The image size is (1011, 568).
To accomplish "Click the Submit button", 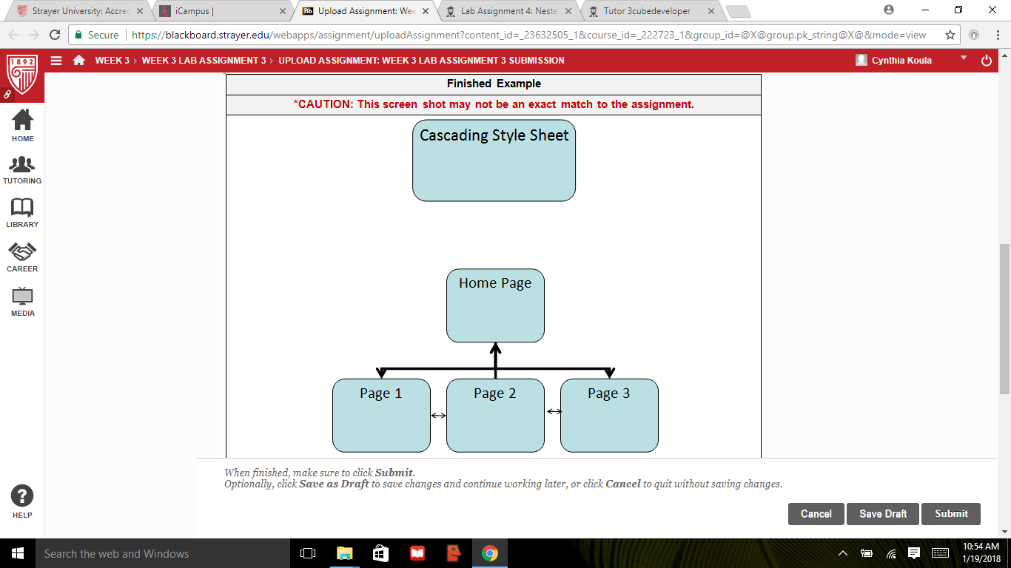I will click(951, 514).
